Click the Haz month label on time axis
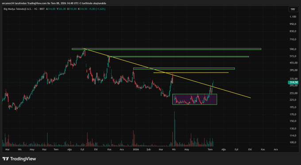301x165 pixels. [44, 149]
